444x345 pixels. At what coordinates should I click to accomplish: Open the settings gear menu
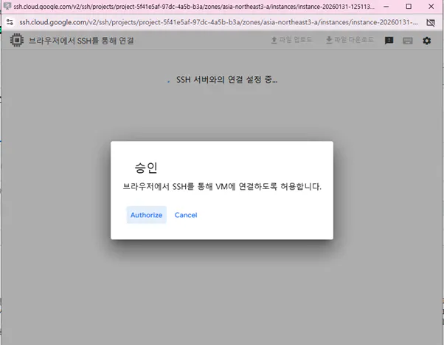(426, 41)
